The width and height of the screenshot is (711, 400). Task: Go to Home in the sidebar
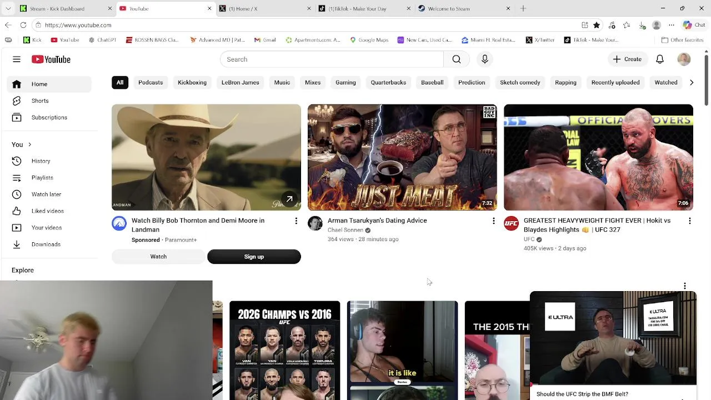point(49,84)
